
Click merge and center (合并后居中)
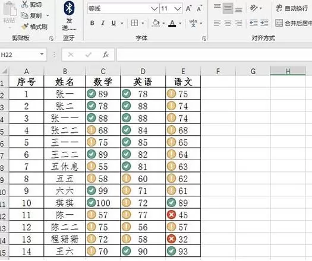pyautogui.click(x=294, y=23)
